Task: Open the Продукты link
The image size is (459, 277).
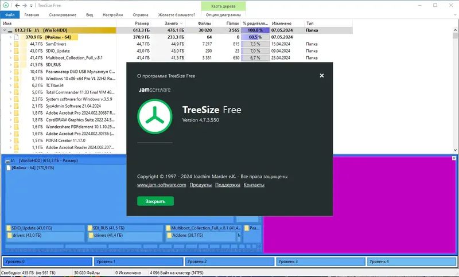Action: [x=200, y=185]
